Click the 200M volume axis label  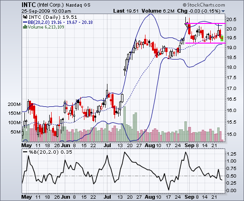click(14, 104)
